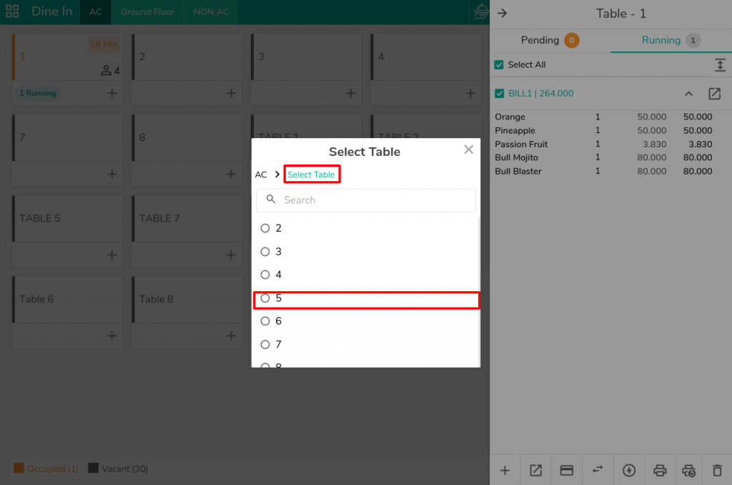This screenshot has height=485, width=732.
Task: Click the delete trash icon
Action: 717,470
